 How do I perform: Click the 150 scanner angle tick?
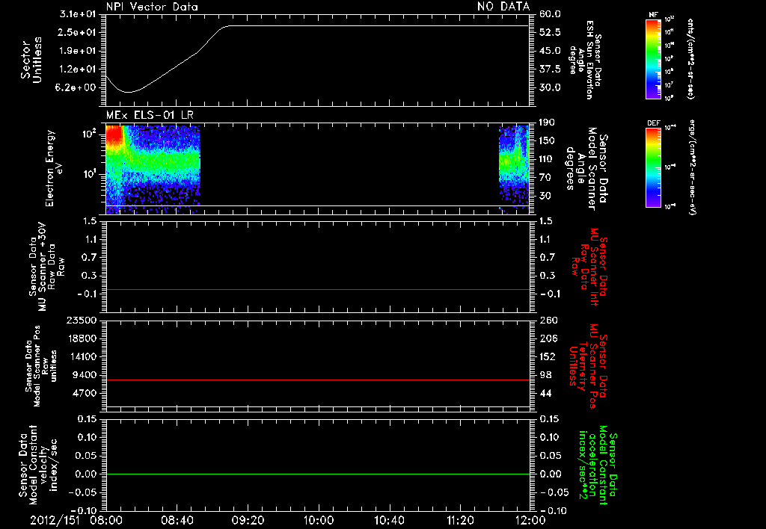[547, 141]
